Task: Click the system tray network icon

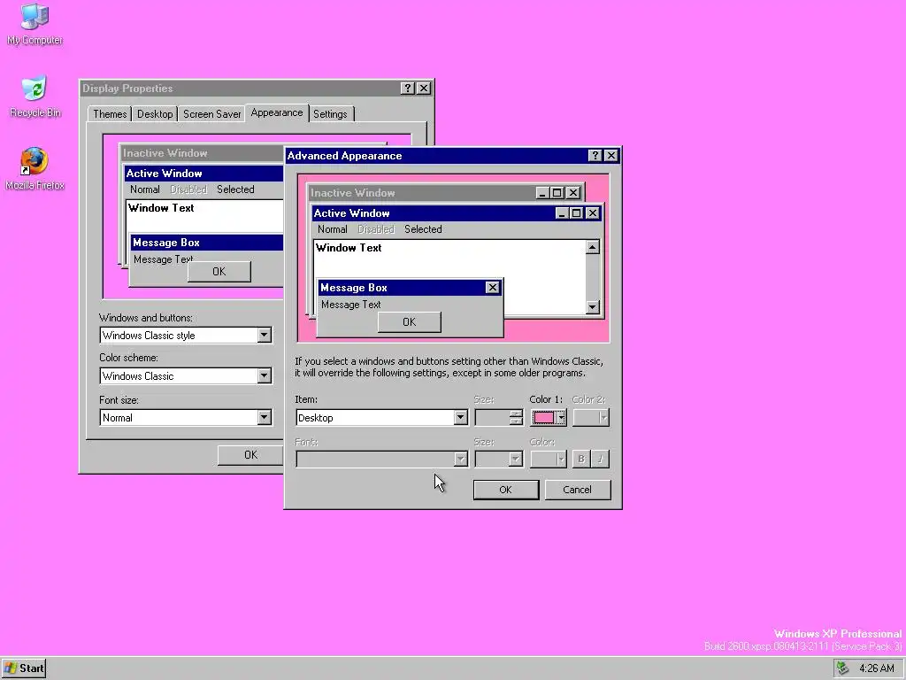Action: point(842,668)
